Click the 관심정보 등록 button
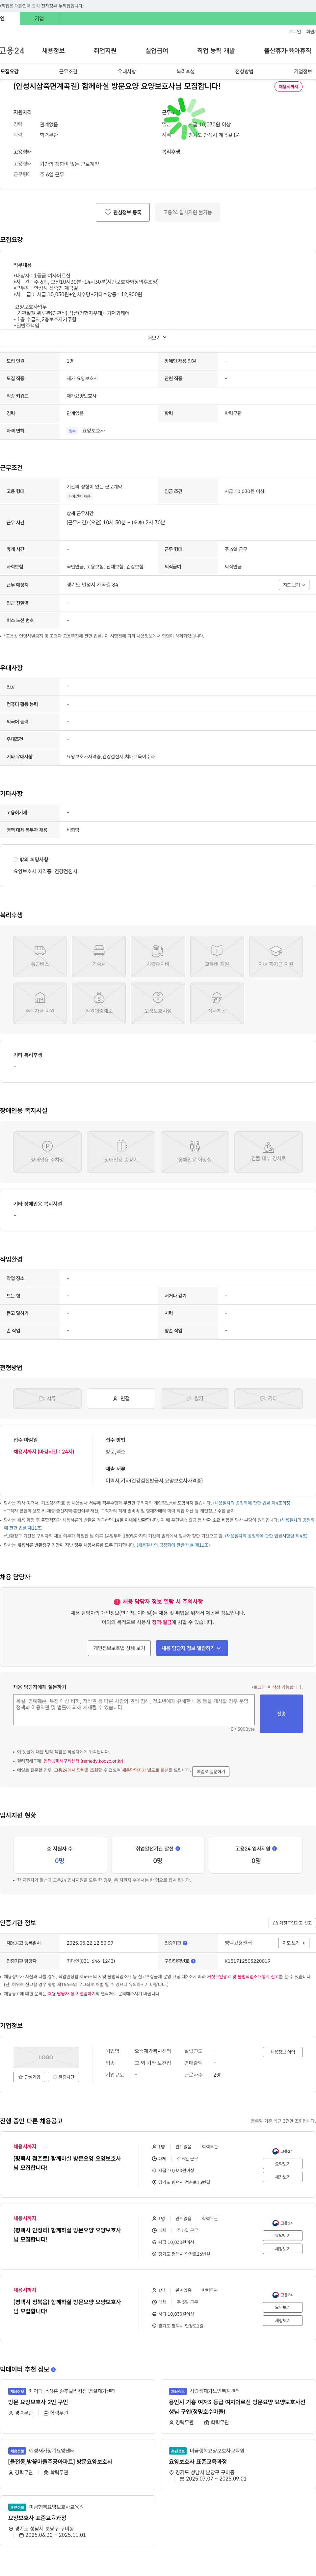316x2576 pixels. pos(123,212)
